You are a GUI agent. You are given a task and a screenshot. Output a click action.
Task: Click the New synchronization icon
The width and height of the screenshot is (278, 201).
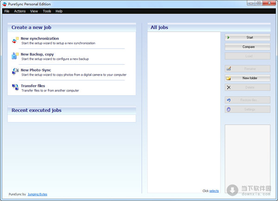tap(15, 40)
